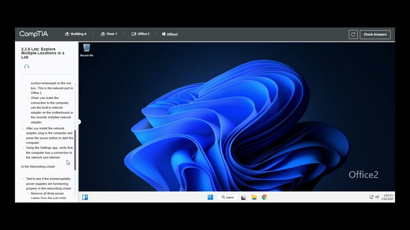
Task: Click 'Using the Settings app, verify' instruction
Action: point(49,153)
